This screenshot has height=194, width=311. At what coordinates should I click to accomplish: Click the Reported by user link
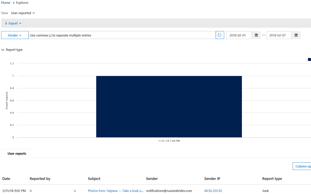[31, 191]
